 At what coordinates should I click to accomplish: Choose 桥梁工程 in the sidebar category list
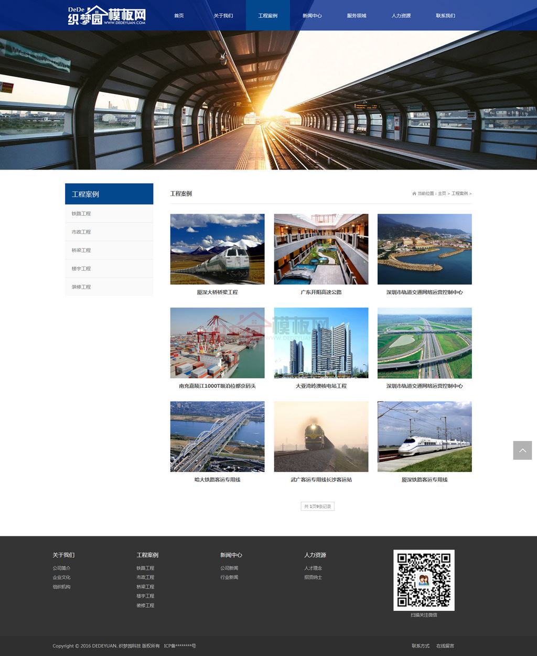(81, 250)
